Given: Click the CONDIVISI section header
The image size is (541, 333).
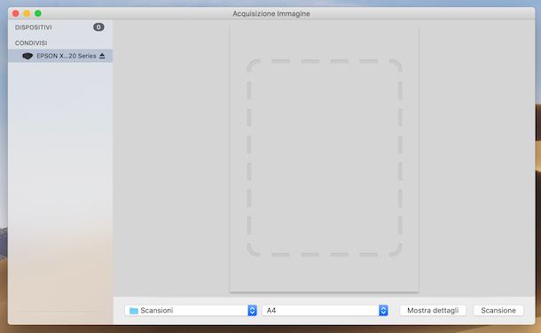Looking at the screenshot, I should point(31,43).
